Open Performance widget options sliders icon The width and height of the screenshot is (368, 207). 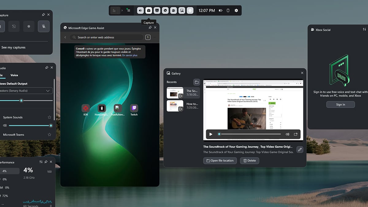pyautogui.click(x=41, y=162)
